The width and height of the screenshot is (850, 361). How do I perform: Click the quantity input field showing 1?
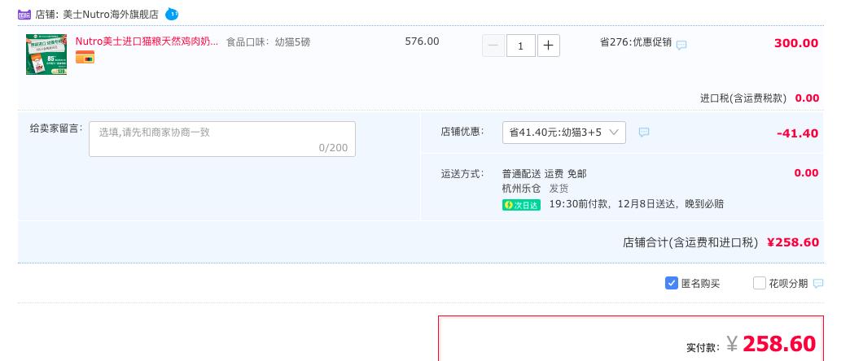[x=521, y=46]
